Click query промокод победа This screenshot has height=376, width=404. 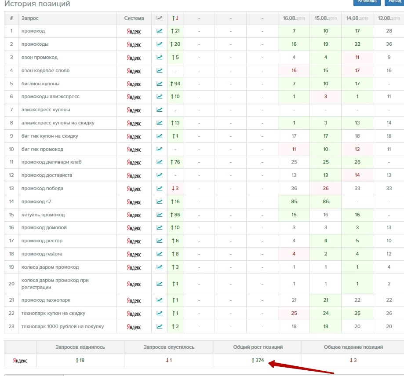(42, 188)
